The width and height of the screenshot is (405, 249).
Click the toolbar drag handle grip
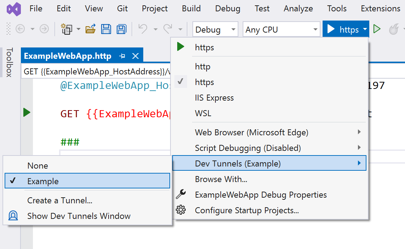point(8,29)
